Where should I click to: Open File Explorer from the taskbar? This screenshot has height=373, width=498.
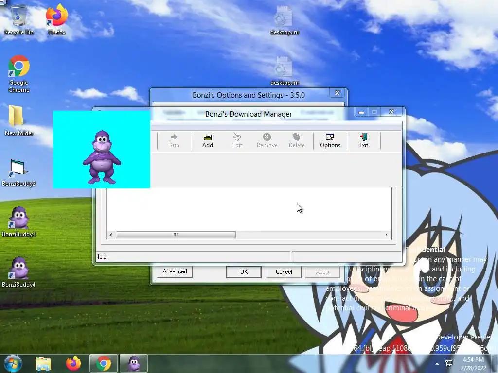point(43,363)
